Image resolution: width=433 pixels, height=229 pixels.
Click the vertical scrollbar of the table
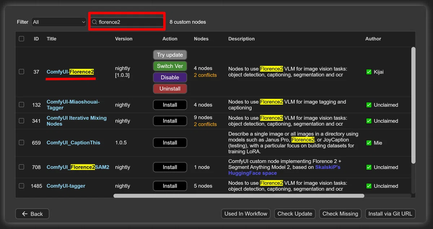[x=413, y=105]
